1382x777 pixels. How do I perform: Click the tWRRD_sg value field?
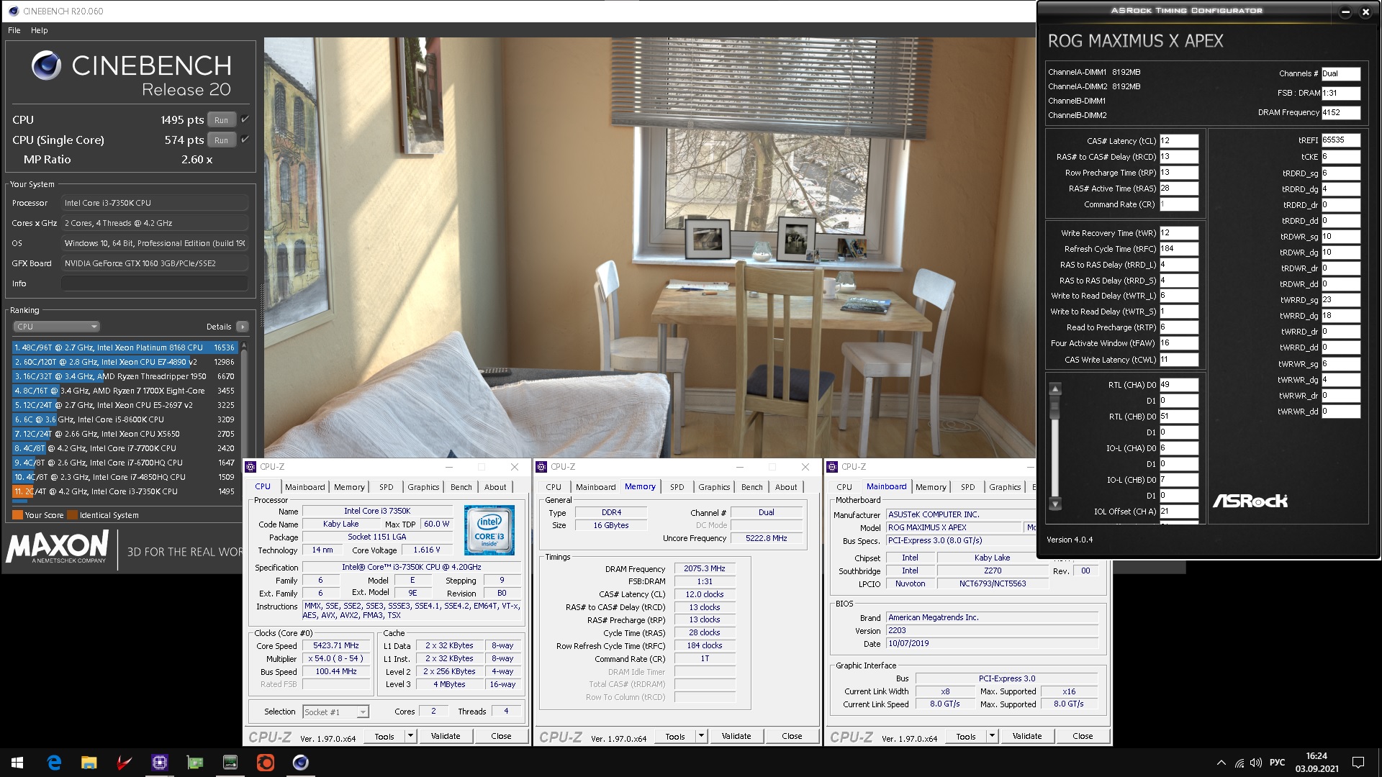[1341, 300]
